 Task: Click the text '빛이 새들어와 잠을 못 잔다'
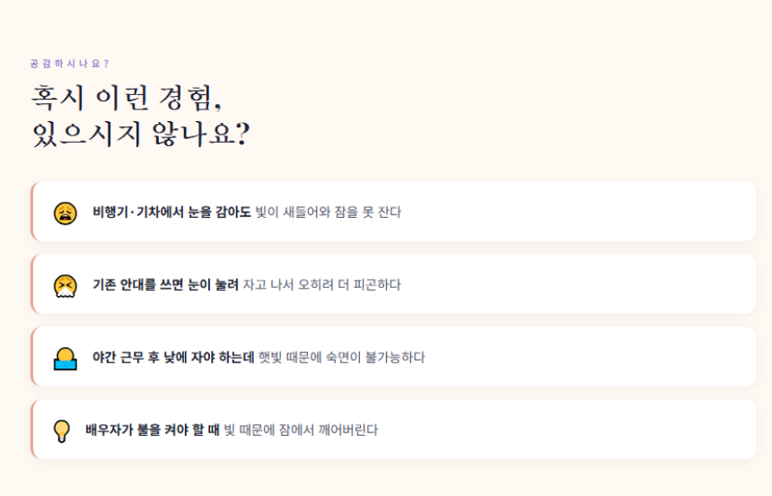pyautogui.click(x=329, y=213)
